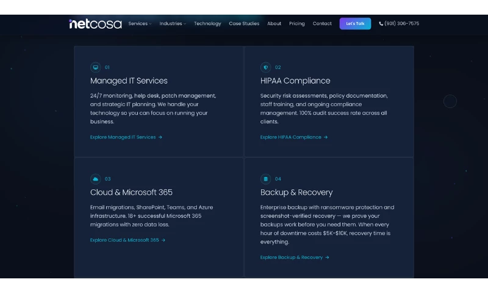
Task: Expand the Industries dropdown menu
Action: pos(173,24)
